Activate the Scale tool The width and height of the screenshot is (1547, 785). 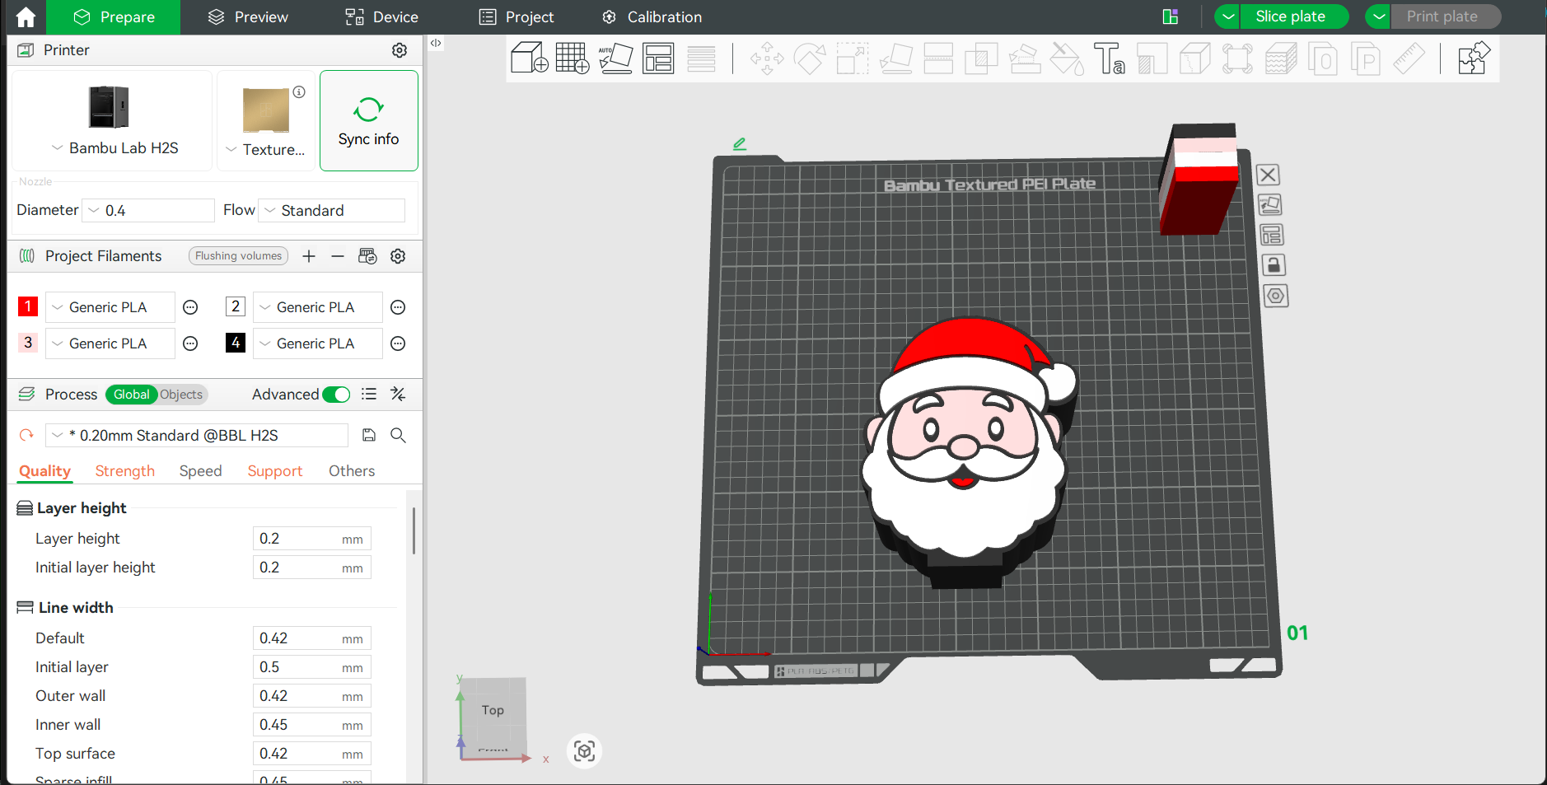pyautogui.click(x=852, y=58)
